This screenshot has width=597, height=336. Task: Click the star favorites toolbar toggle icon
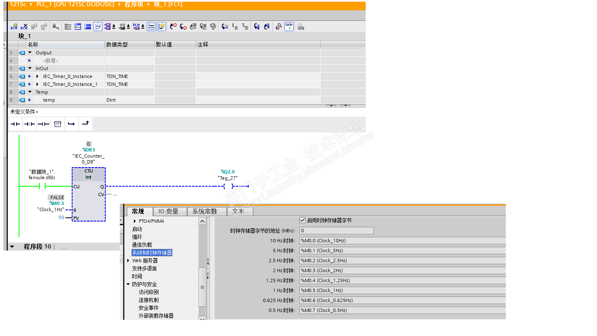[x=161, y=27]
